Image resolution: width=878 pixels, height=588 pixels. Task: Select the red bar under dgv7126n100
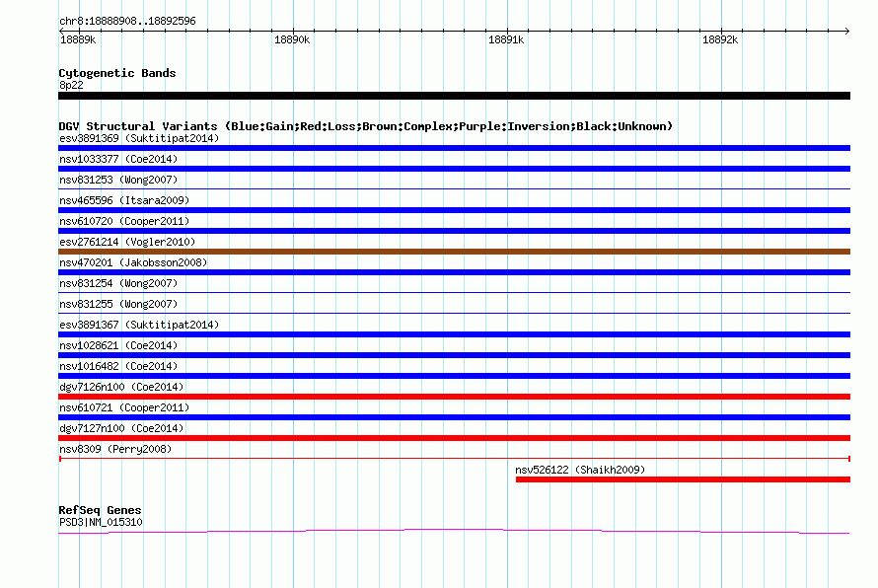click(x=454, y=397)
